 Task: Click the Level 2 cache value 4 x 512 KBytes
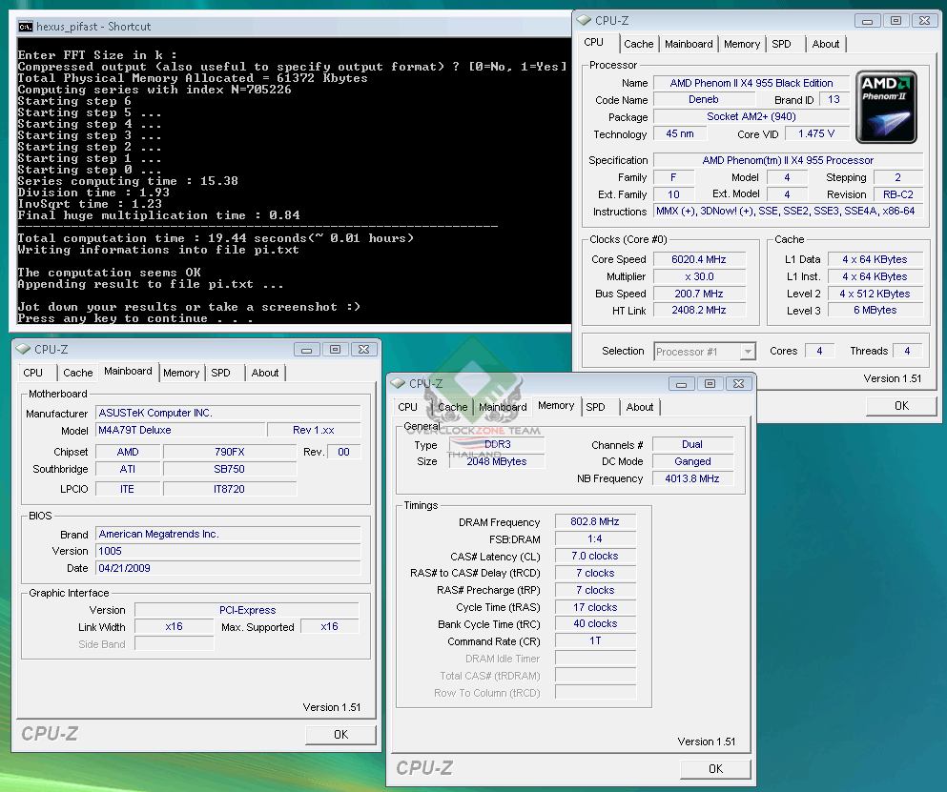tap(875, 294)
